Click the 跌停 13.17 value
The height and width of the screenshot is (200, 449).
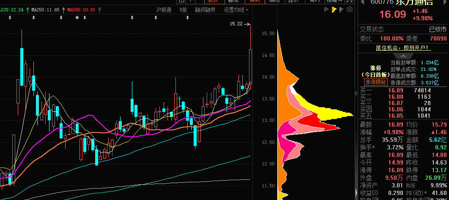pyautogui.click(x=439, y=170)
